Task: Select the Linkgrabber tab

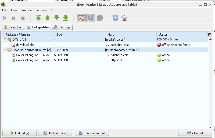Action: 38,27
